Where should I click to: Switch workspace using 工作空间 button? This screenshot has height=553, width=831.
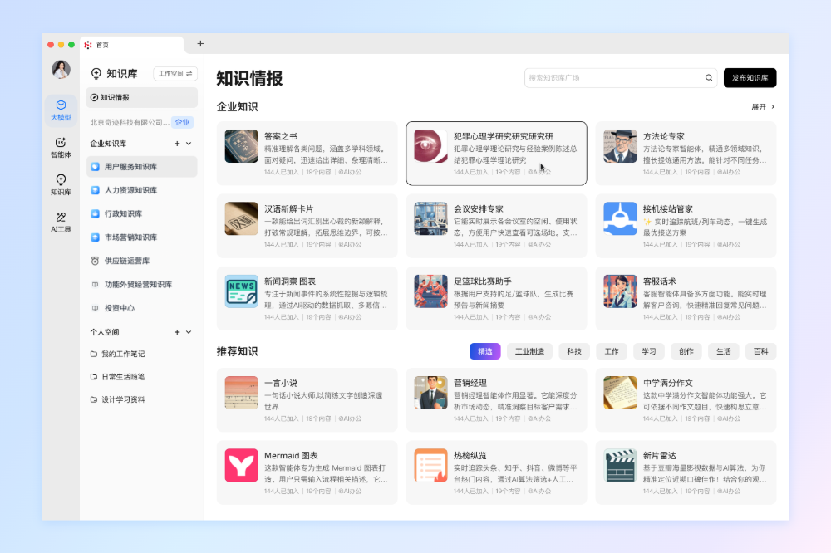click(x=175, y=74)
